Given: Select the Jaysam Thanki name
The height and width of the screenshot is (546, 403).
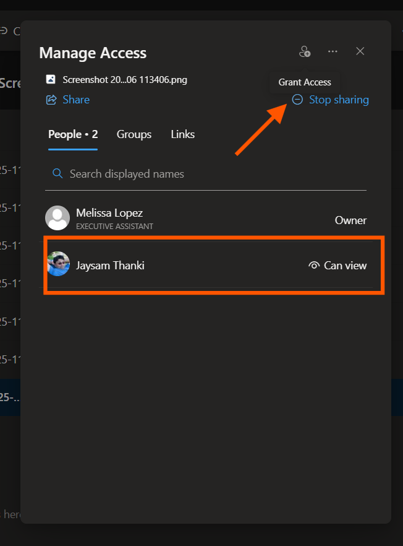Looking at the screenshot, I should pyautogui.click(x=110, y=266).
